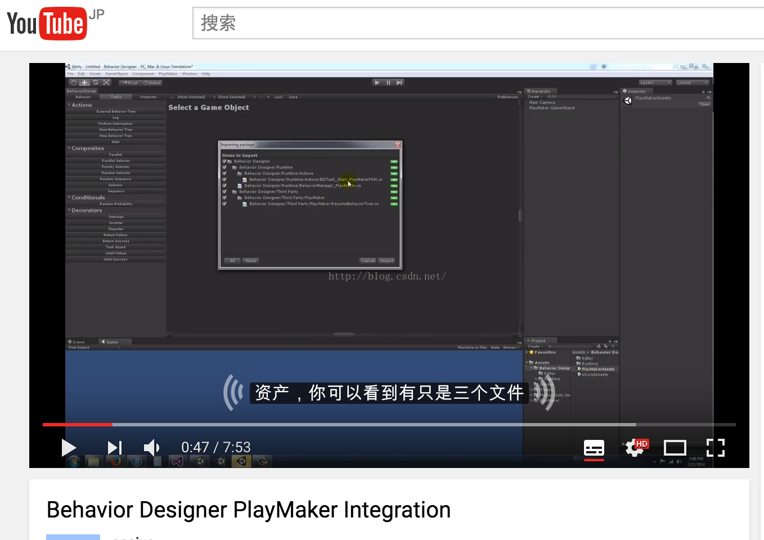Click the Open button in Inspector

tap(704, 104)
